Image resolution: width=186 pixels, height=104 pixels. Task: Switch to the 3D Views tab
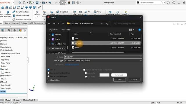click(x=17, y=100)
